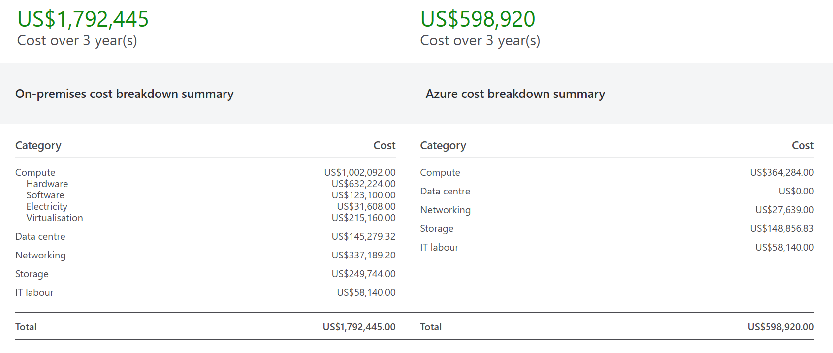Click the Category header in on-premises table
833x353 pixels.
point(38,145)
